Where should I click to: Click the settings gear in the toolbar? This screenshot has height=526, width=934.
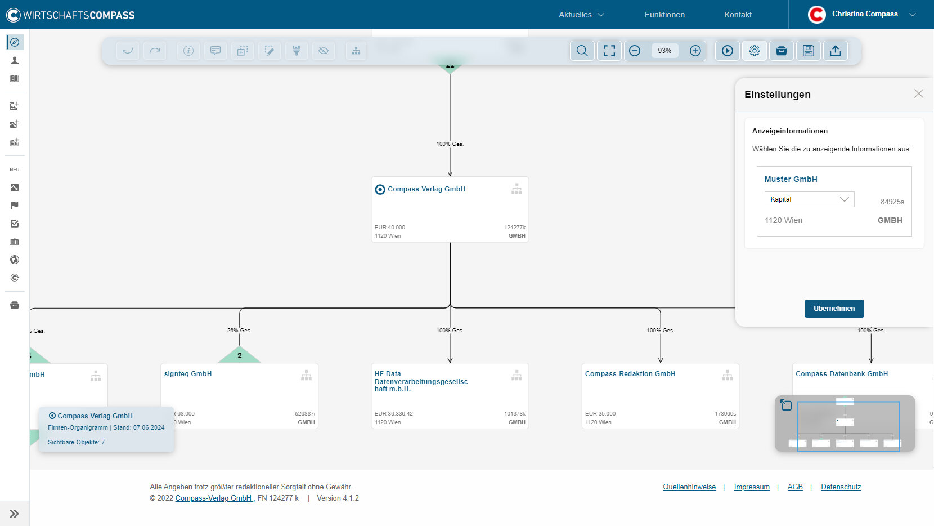point(755,51)
